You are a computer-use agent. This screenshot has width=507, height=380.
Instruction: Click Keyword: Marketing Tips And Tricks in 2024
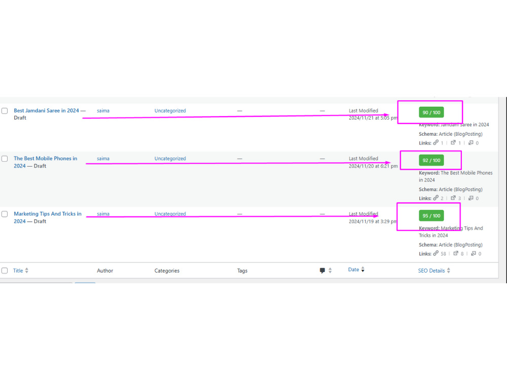[451, 232]
